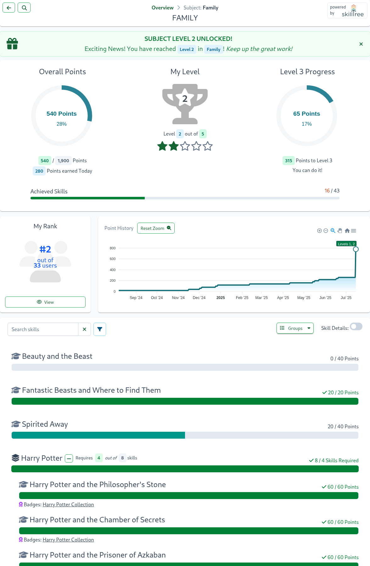Click the Harry Potter group stack icon

click(15, 458)
